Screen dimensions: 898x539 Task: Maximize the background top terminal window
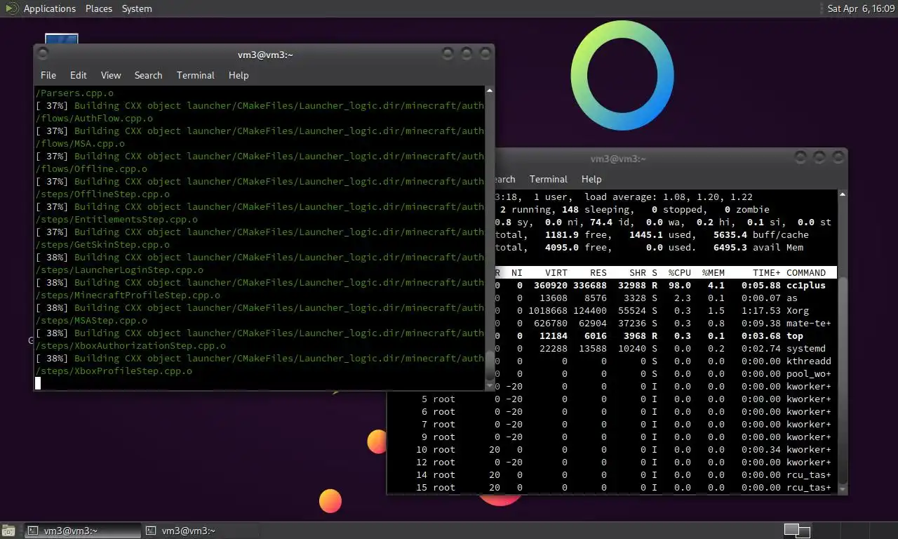tap(819, 157)
